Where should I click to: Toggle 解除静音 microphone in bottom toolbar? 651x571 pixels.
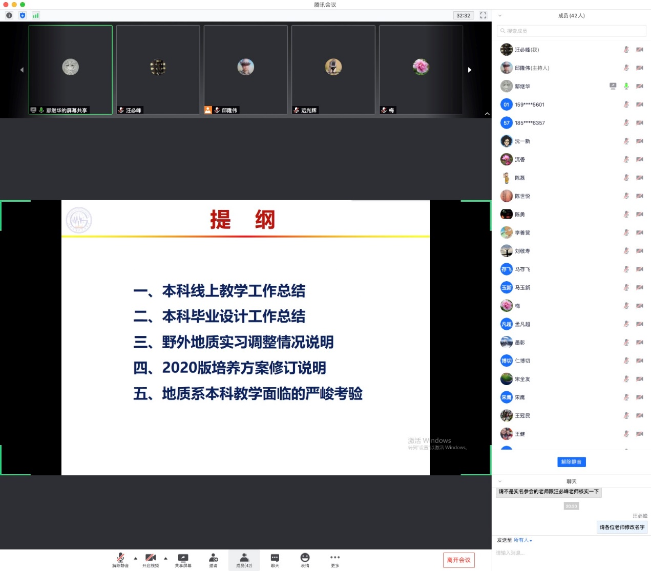click(x=120, y=560)
